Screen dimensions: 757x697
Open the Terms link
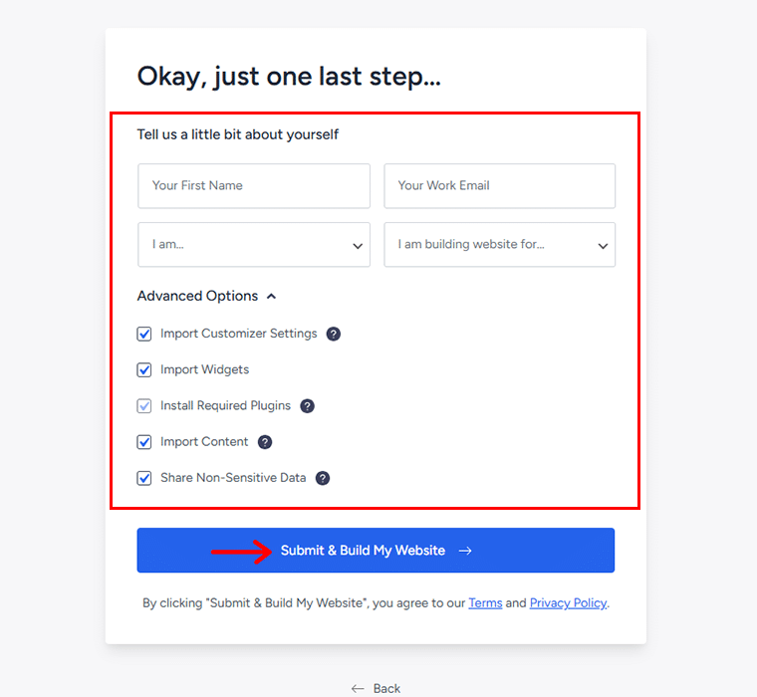[485, 602]
